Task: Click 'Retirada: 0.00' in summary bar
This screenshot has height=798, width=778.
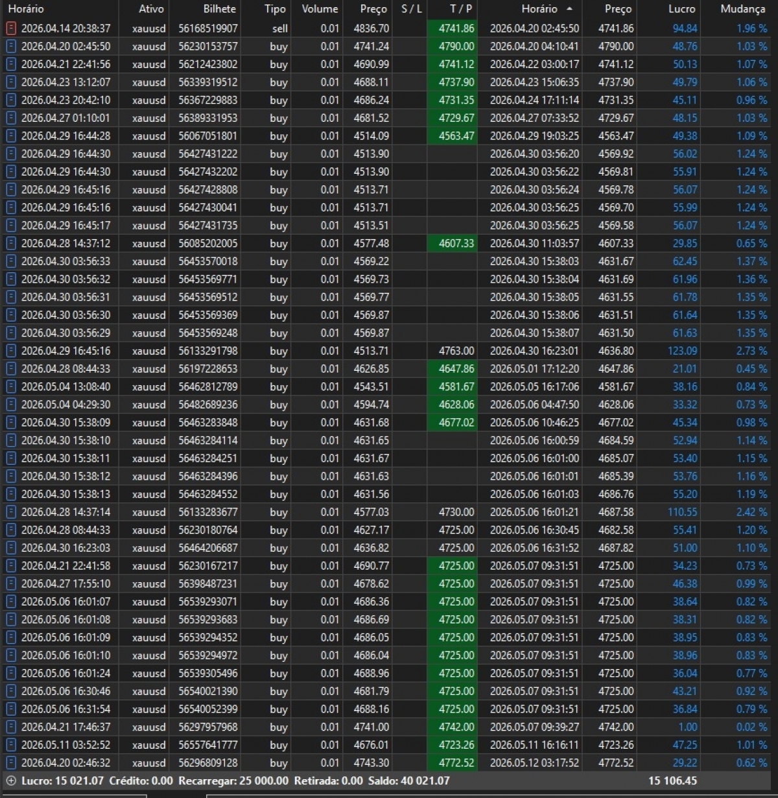Action: (328, 780)
